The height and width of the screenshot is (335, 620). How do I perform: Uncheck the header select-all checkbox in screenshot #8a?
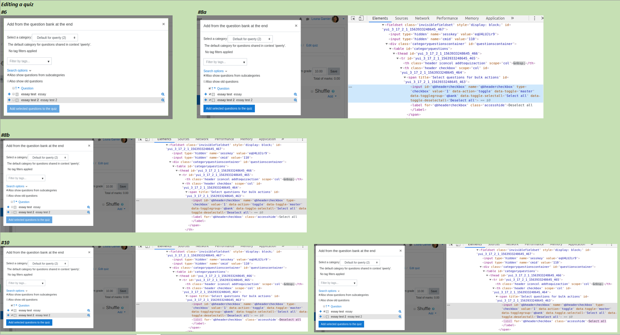[x=210, y=88]
